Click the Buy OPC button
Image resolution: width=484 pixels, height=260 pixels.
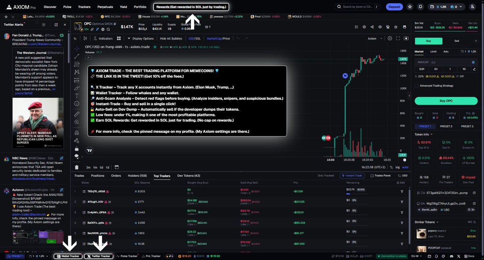coord(446,101)
